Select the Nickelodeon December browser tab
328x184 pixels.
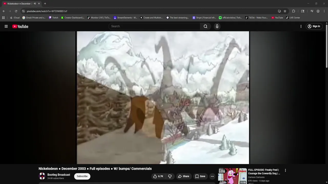(x=20, y=4)
